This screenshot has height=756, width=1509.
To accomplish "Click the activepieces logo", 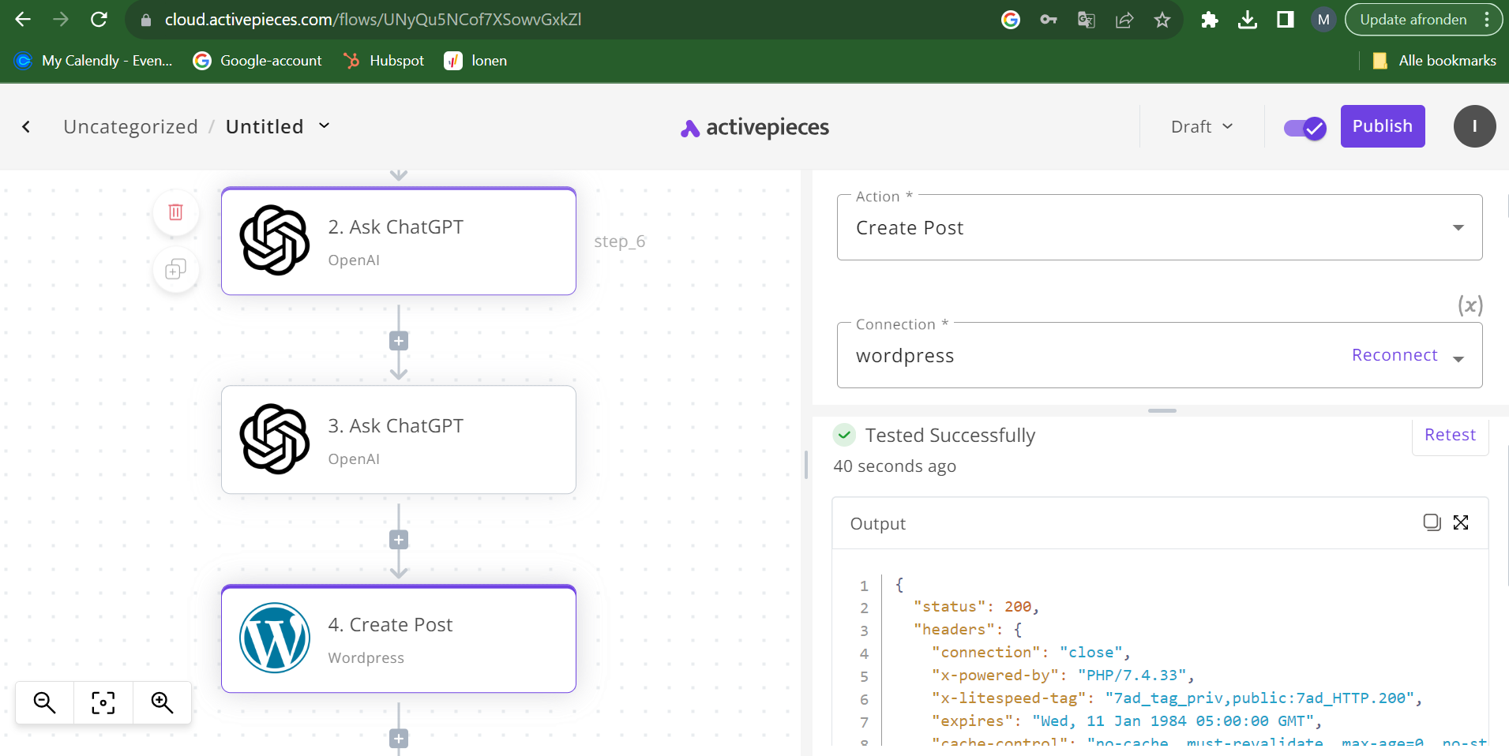I will 755,127.
